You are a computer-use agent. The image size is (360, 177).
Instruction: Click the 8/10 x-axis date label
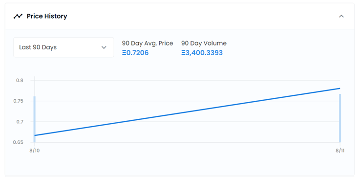(34, 151)
